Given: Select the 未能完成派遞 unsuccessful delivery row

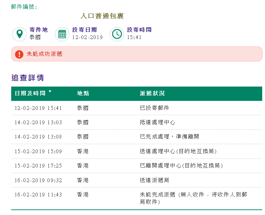Looking at the screenshot, I should coord(137,198).
